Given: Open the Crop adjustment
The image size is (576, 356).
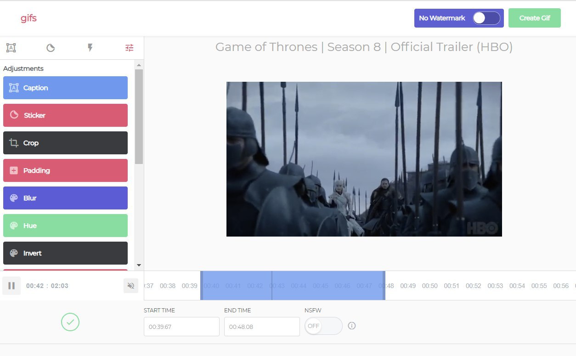Looking at the screenshot, I should [x=65, y=143].
